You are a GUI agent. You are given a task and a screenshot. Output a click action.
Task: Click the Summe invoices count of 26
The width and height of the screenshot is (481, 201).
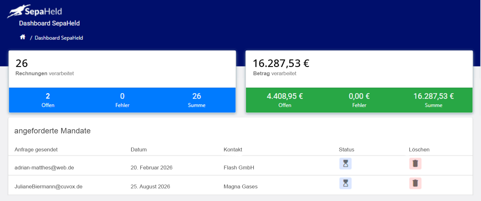[x=196, y=96]
